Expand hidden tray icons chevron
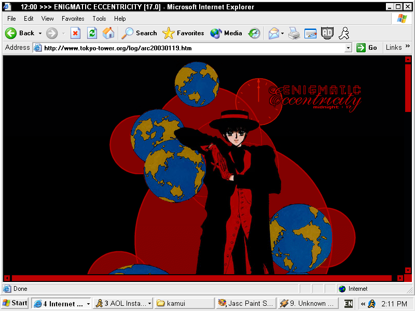 (363, 304)
